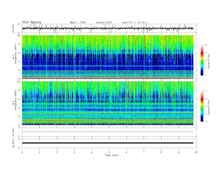Viewport: 221px width, 171px height.
Task: Click the time axis tick label '10'
Action: (x=196, y=152)
